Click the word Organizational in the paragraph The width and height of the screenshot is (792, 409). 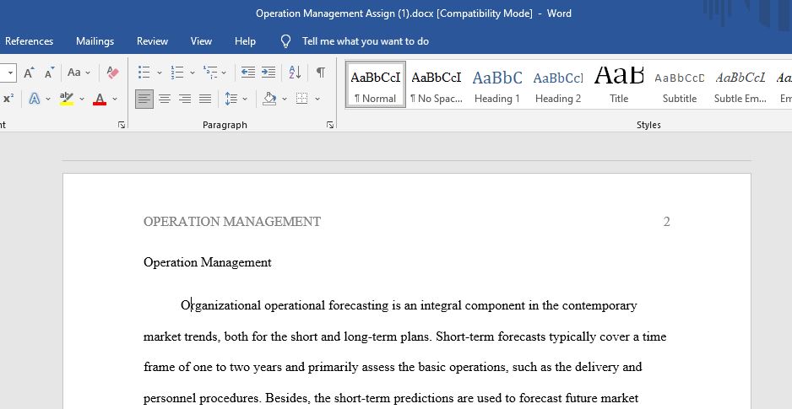point(220,305)
